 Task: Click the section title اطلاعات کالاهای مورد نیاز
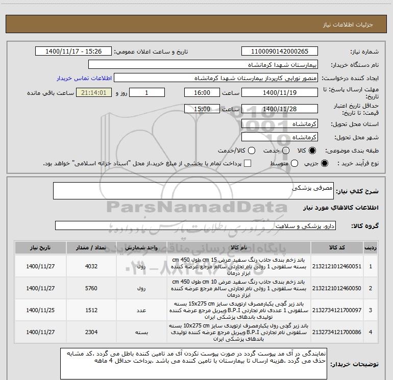[x=340, y=208]
